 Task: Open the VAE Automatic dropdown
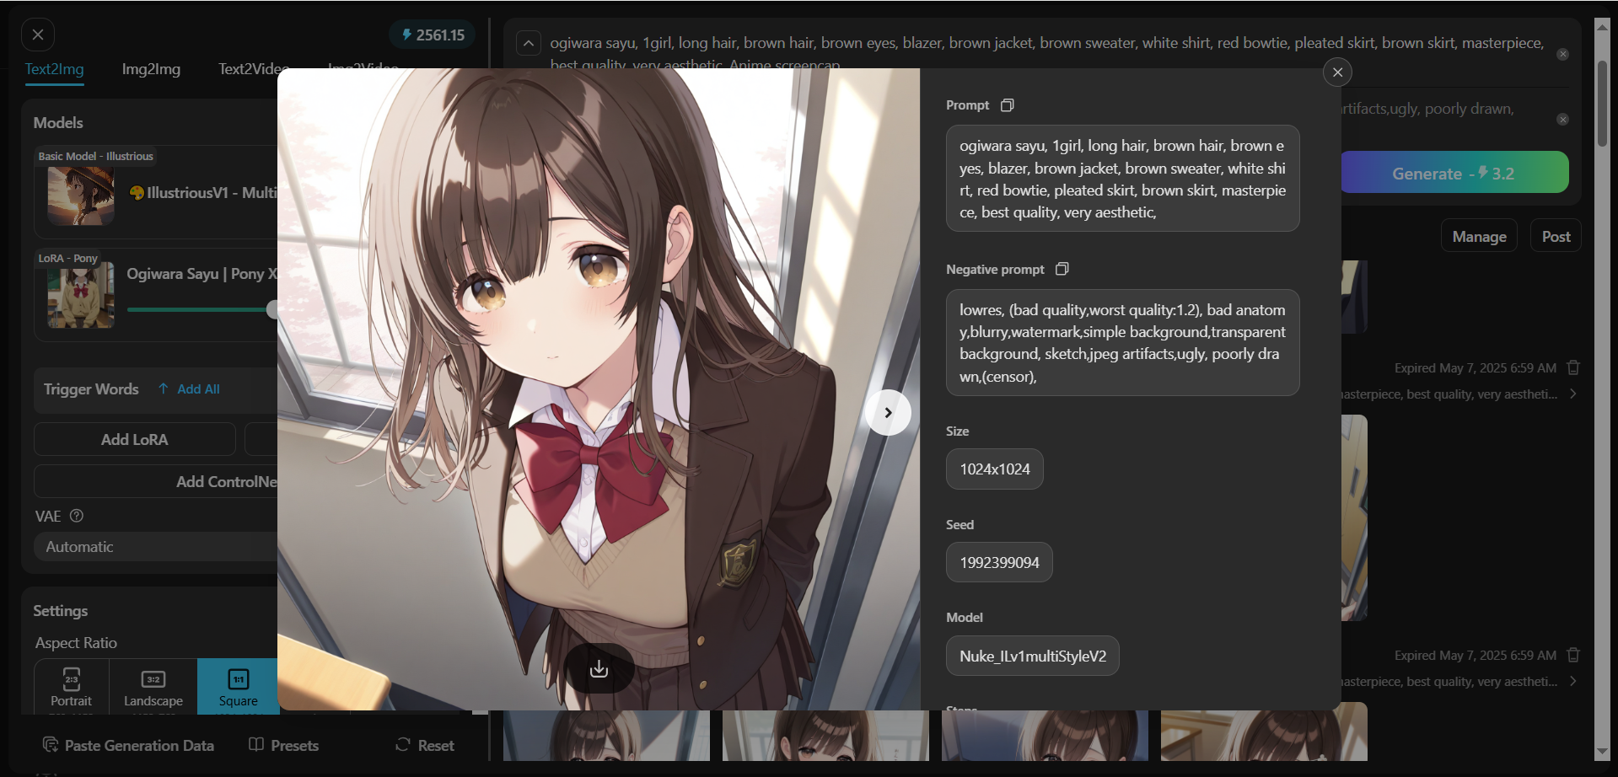pyautogui.click(x=156, y=546)
